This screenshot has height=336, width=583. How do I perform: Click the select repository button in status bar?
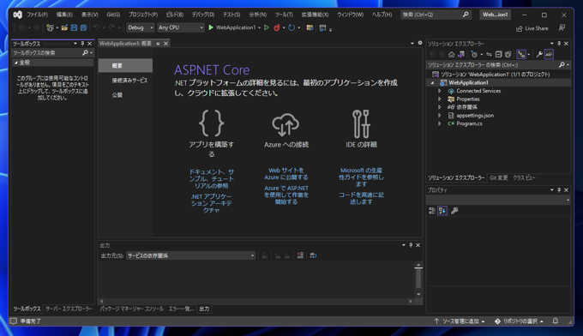(x=519, y=321)
